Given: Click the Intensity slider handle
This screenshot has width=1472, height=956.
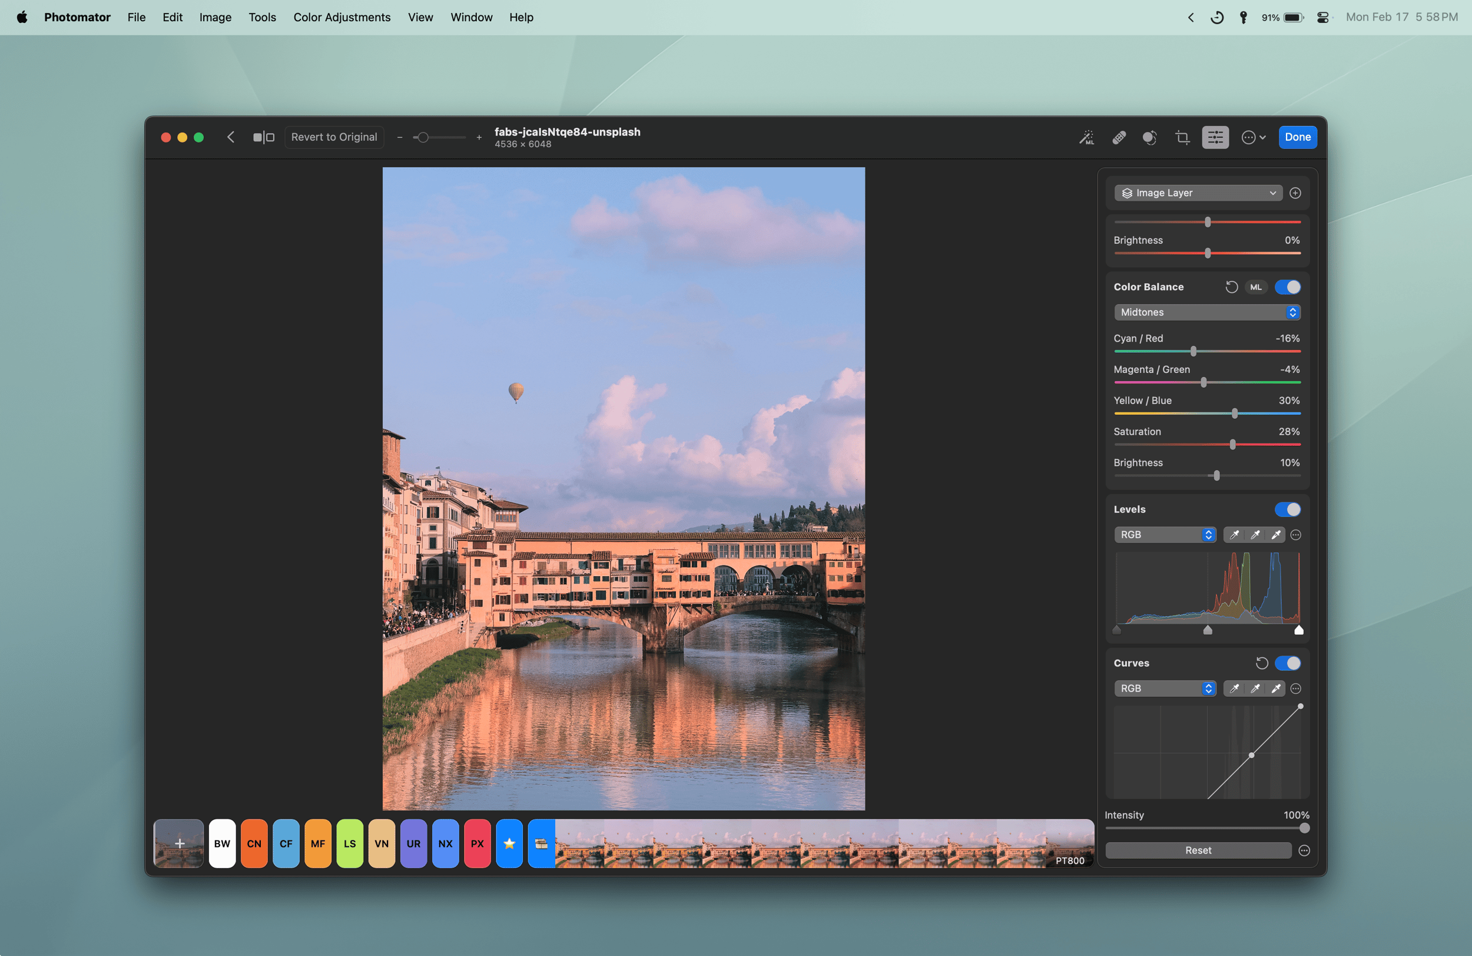Looking at the screenshot, I should coord(1304,828).
